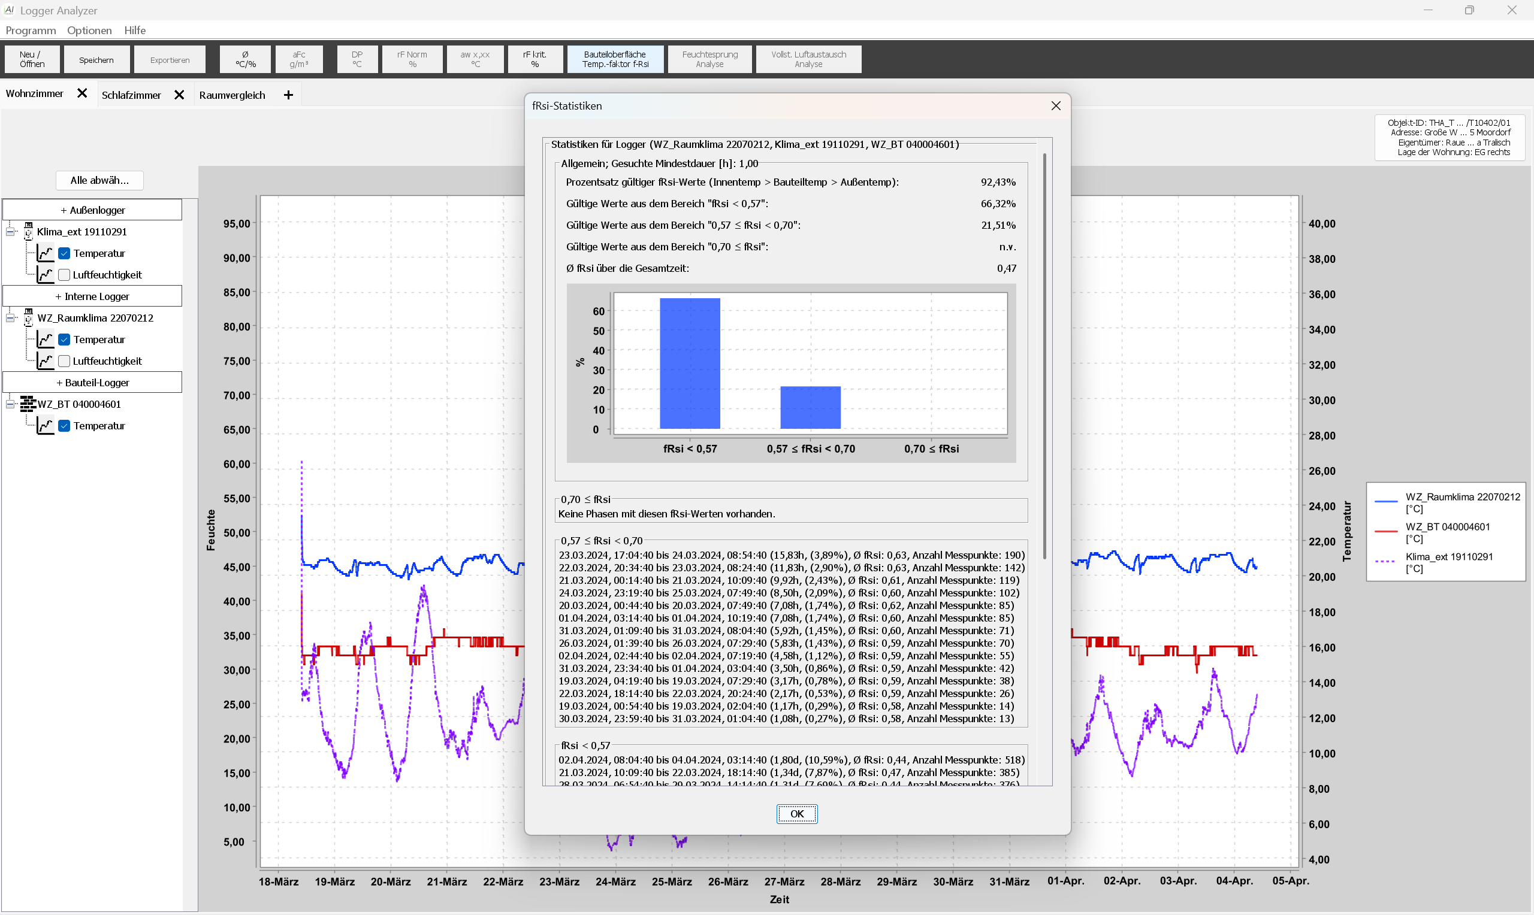Viewport: 1534px width, 915px height.
Task: Add a new tab with plus icon
Action: click(288, 95)
